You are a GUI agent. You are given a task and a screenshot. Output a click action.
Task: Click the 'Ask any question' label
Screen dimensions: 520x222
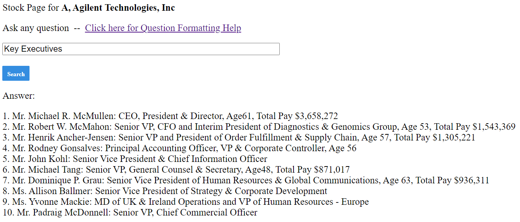pyautogui.click(x=36, y=28)
